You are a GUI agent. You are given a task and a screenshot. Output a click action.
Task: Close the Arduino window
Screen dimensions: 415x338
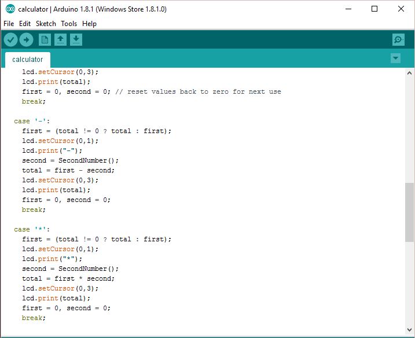(401, 9)
